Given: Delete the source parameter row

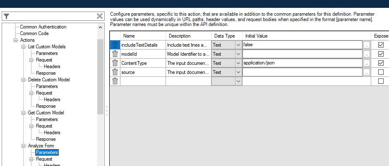Looking at the screenshot, I should (x=115, y=72).
